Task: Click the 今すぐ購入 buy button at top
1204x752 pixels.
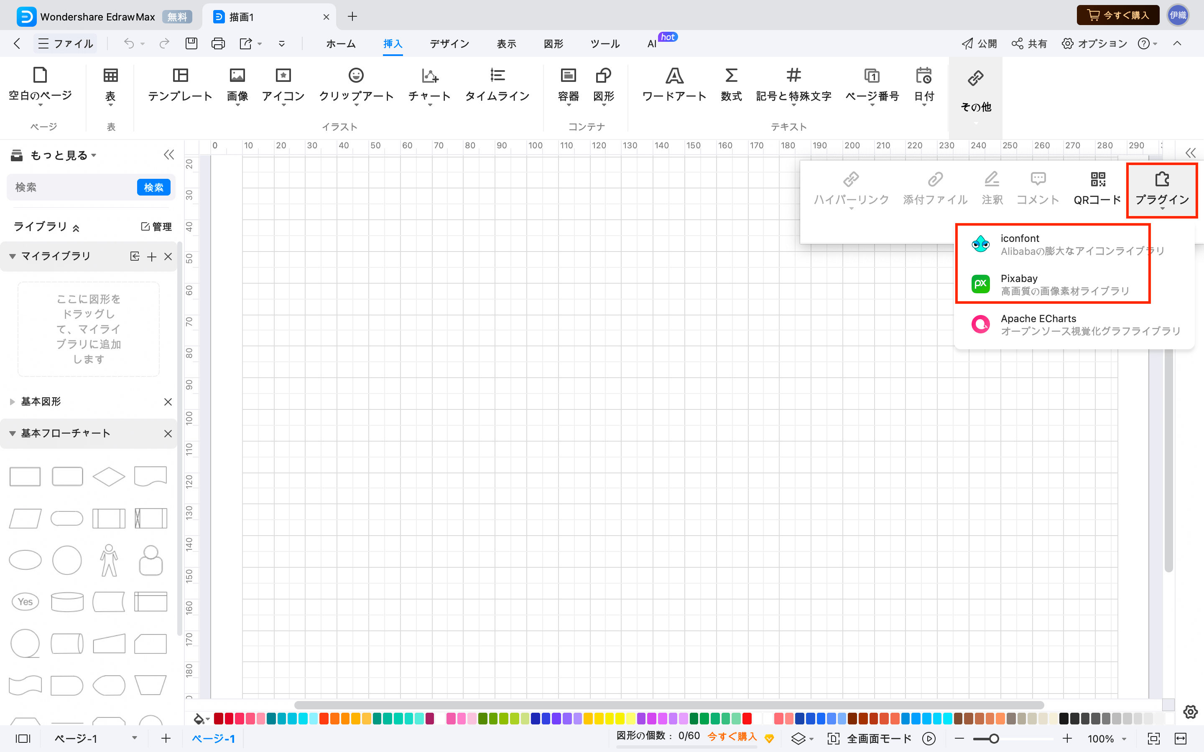Action: pyautogui.click(x=1117, y=15)
